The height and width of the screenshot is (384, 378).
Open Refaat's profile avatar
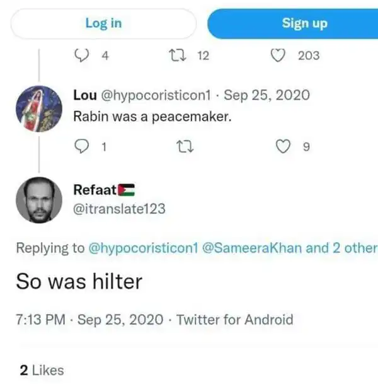[x=38, y=199]
